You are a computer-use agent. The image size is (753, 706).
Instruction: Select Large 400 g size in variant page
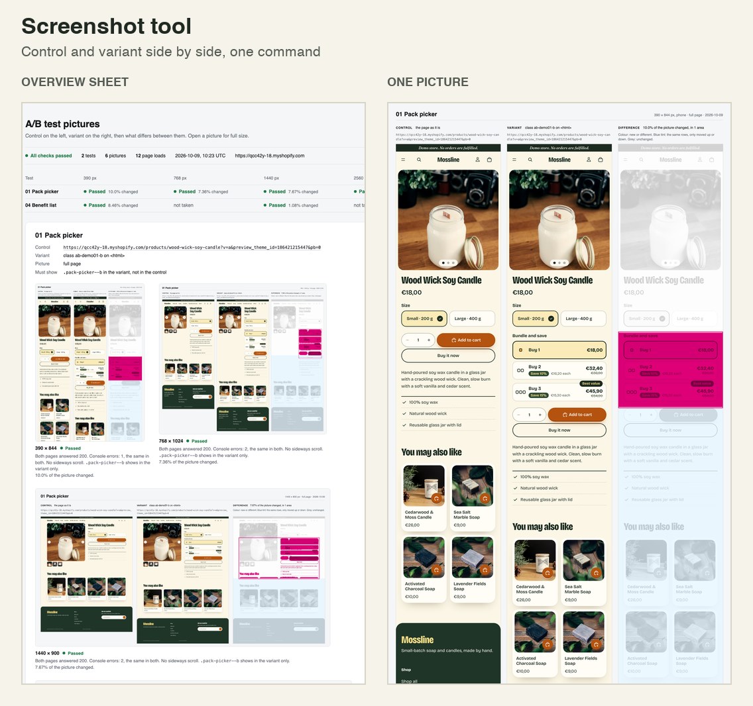click(583, 318)
